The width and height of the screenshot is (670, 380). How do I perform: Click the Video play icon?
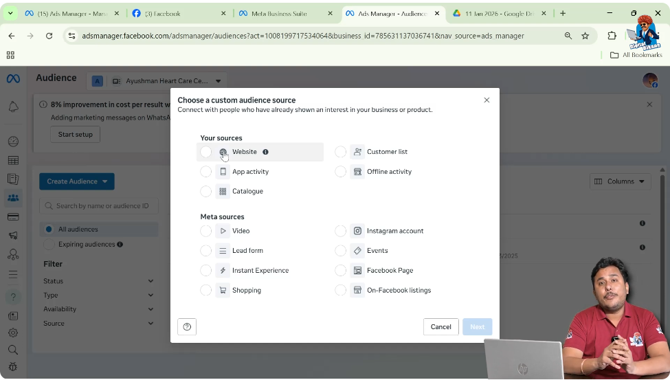223,231
